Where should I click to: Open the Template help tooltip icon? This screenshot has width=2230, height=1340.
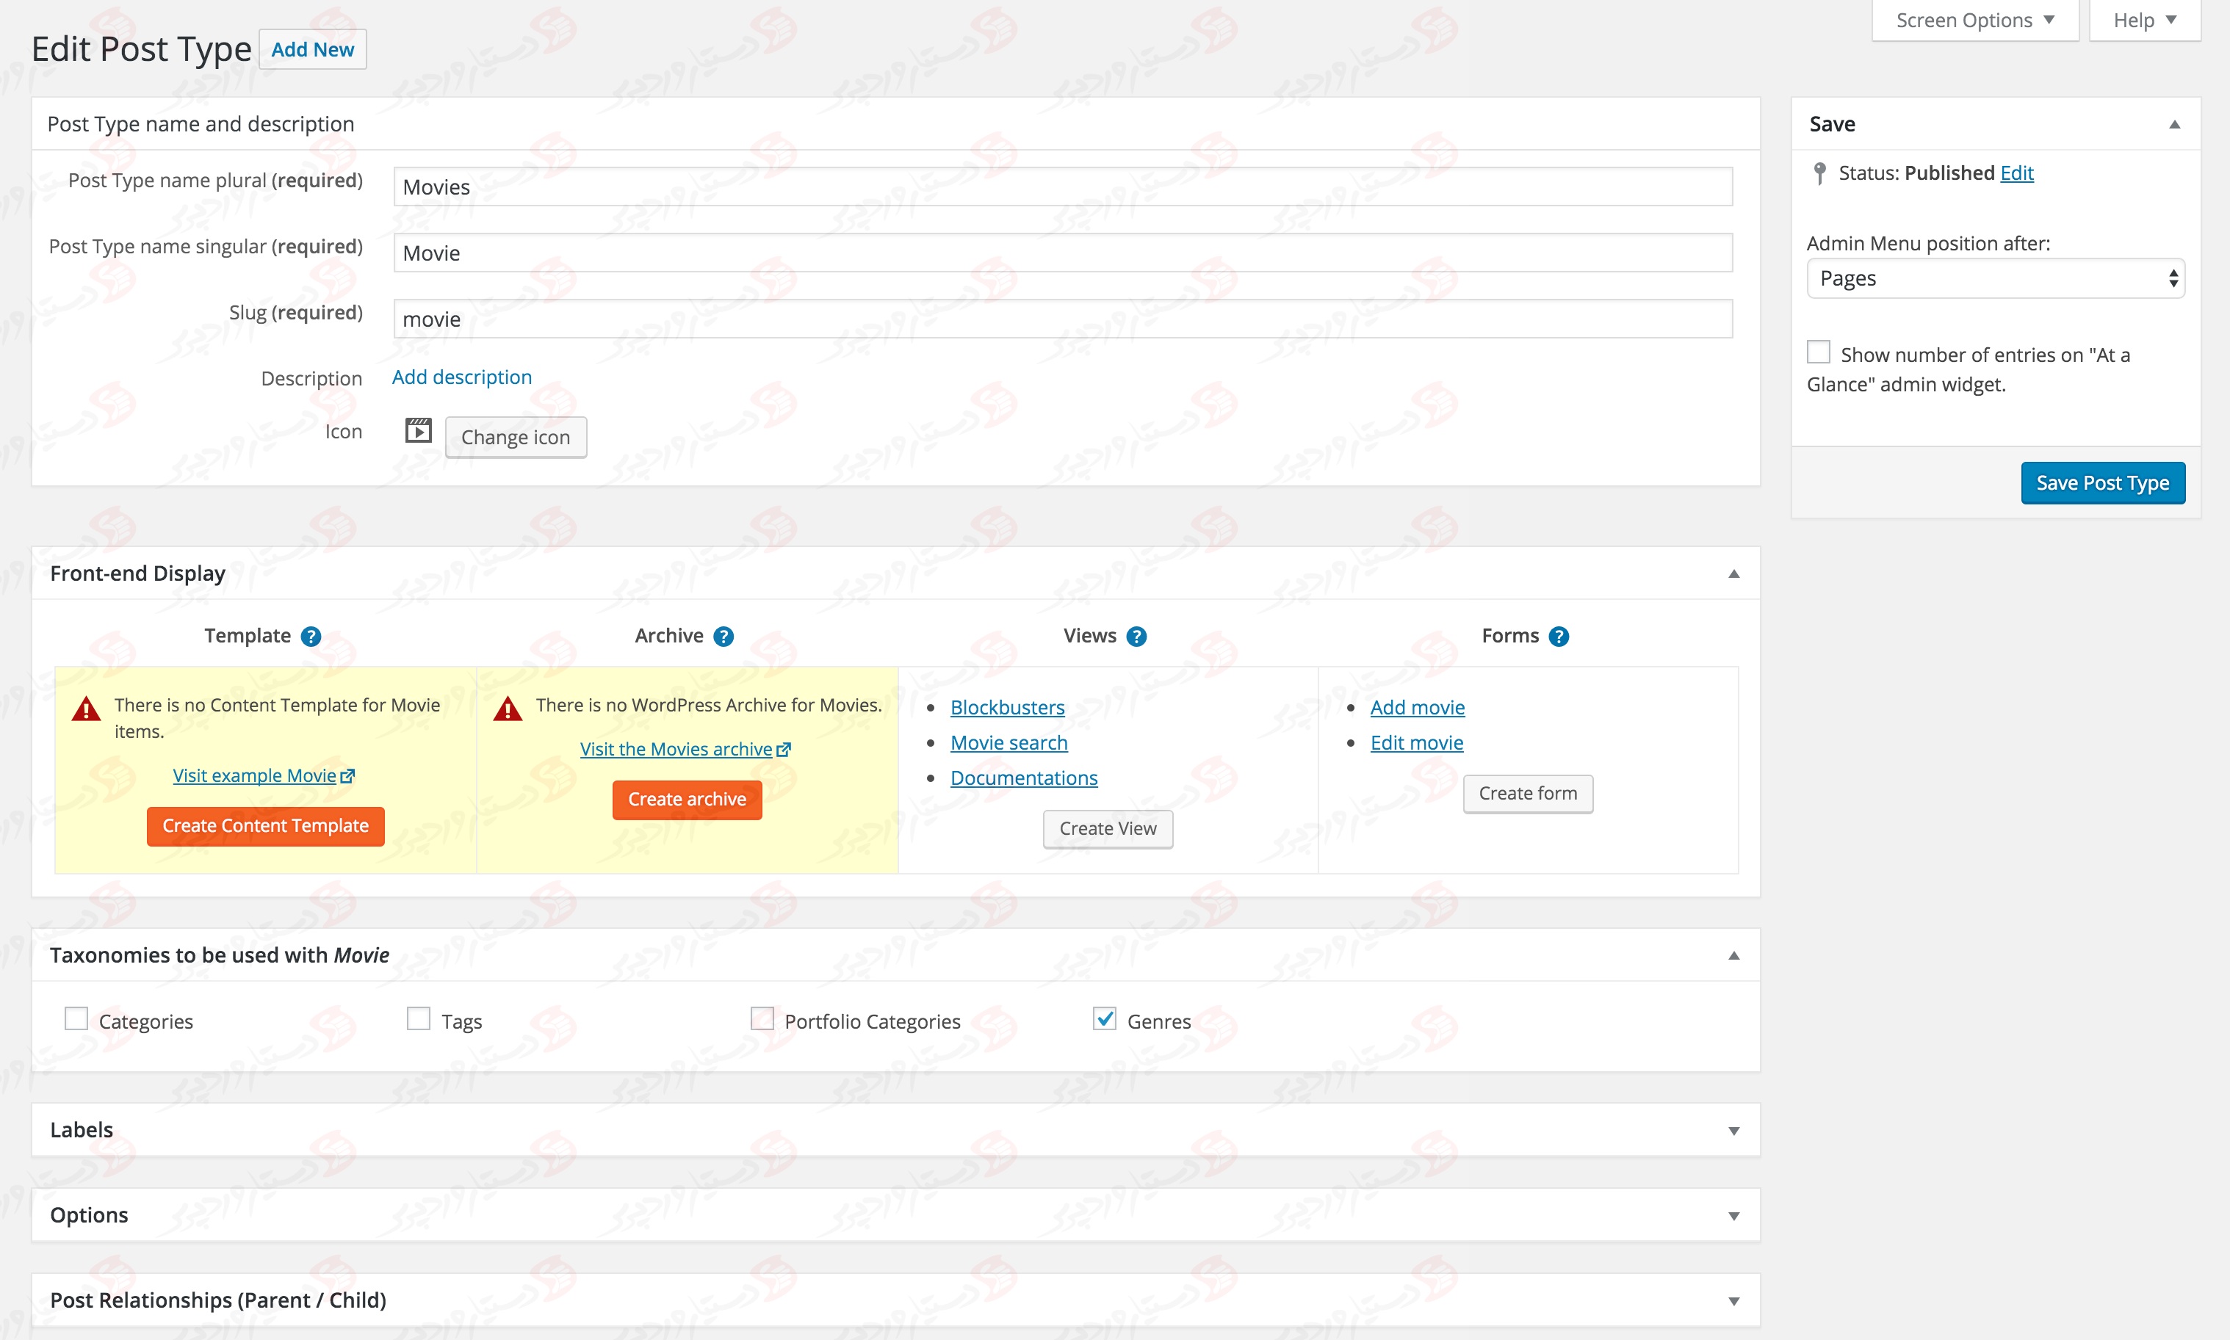(x=310, y=636)
